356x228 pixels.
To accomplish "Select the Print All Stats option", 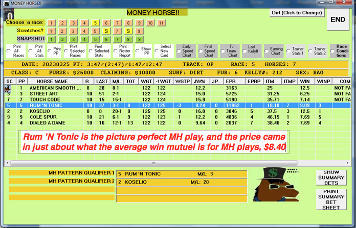I will [x=30, y=50].
